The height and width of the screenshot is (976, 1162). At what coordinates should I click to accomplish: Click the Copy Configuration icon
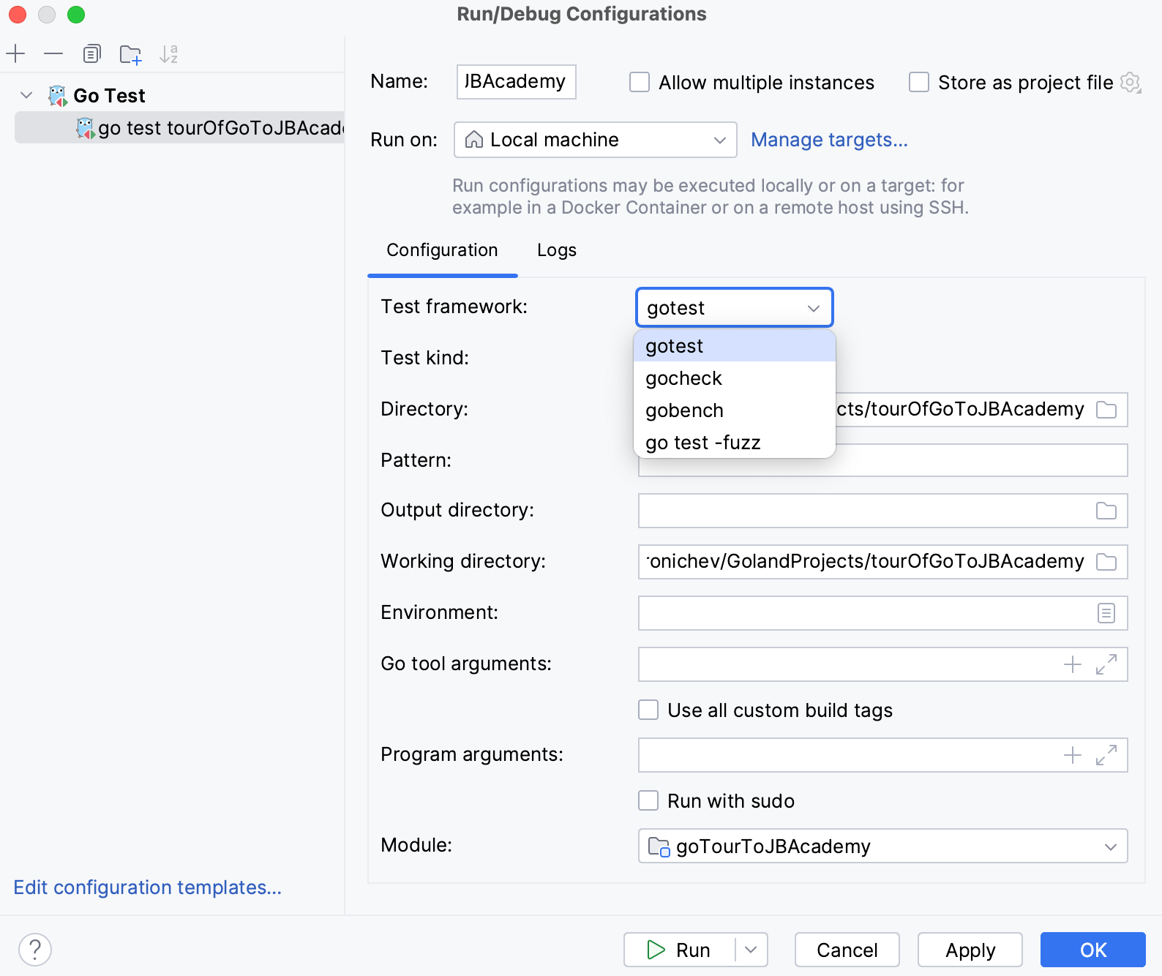pos(91,54)
